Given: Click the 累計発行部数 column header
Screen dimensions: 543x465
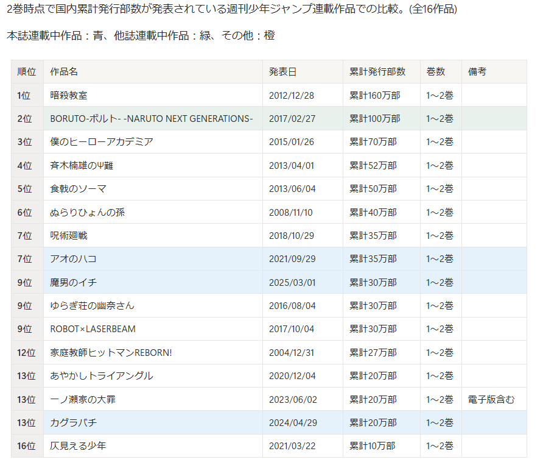Looking at the screenshot, I should [377, 71].
